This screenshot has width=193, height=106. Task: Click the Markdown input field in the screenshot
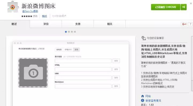point(83,86)
